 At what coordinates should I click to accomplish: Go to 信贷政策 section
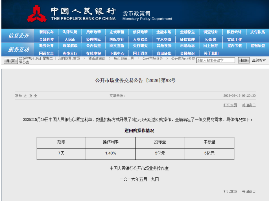click(x=140, y=32)
